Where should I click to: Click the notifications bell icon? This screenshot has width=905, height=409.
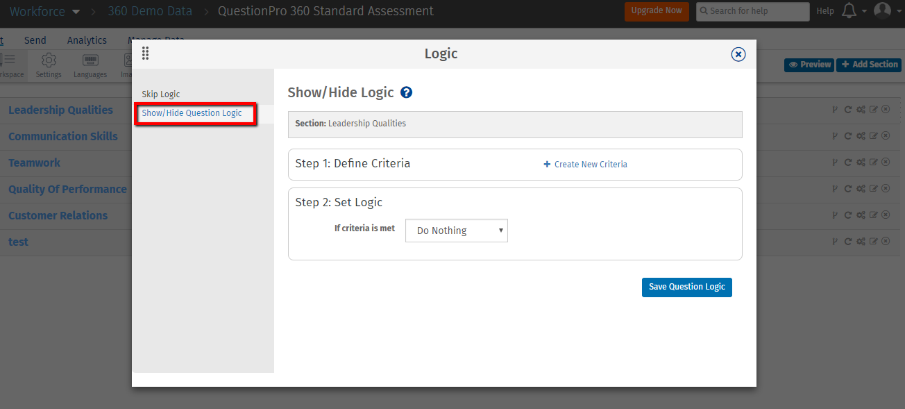pyautogui.click(x=848, y=10)
